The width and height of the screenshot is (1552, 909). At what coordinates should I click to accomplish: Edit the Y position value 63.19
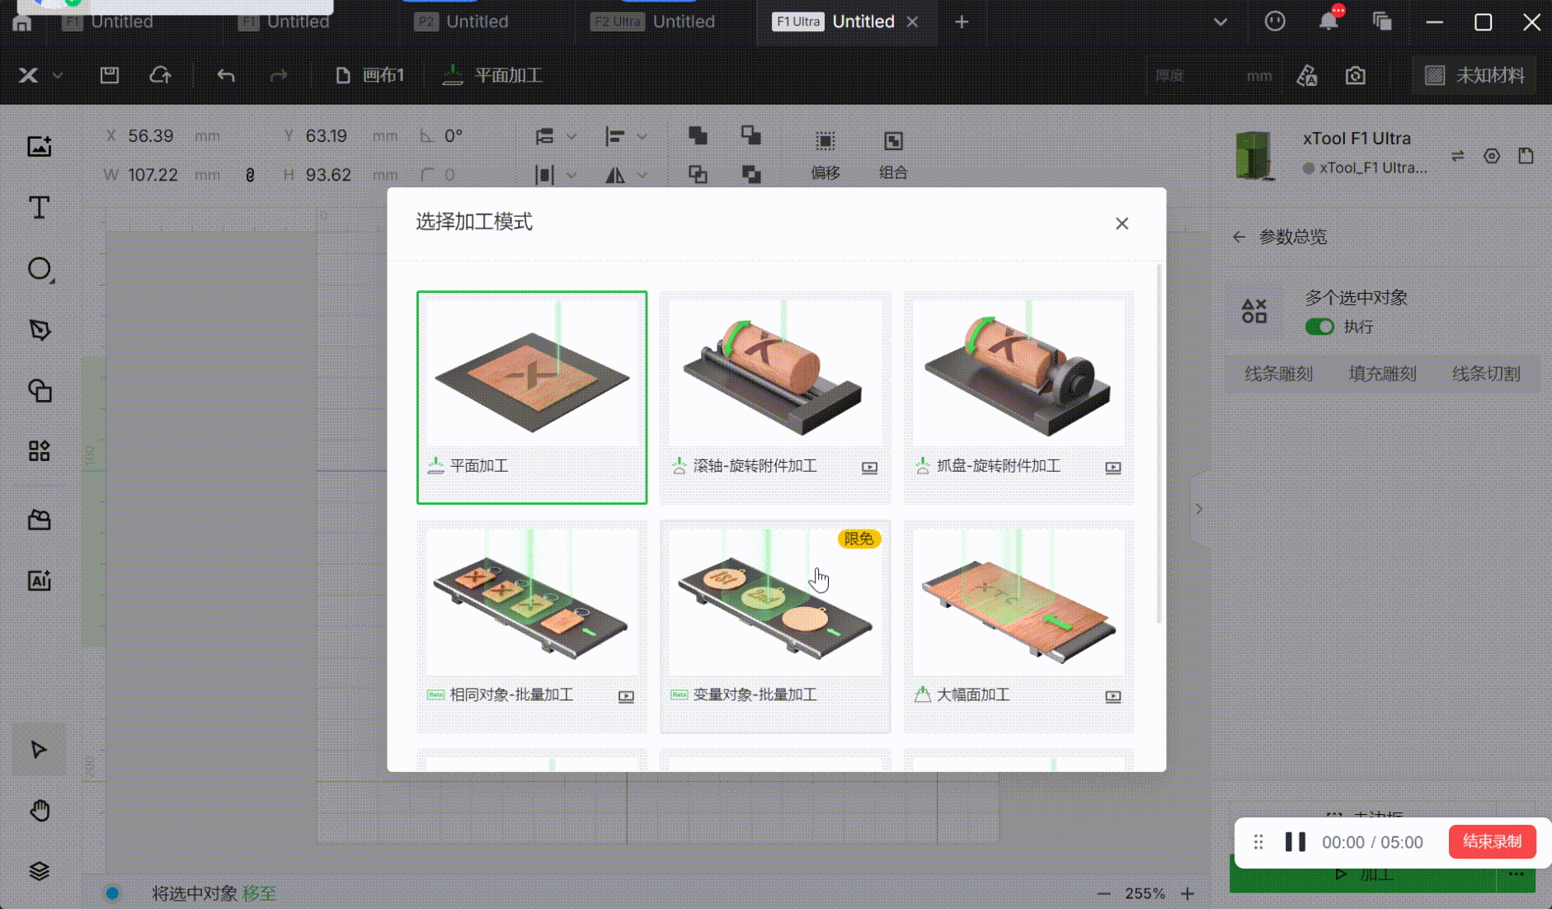pyautogui.click(x=327, y=135)
